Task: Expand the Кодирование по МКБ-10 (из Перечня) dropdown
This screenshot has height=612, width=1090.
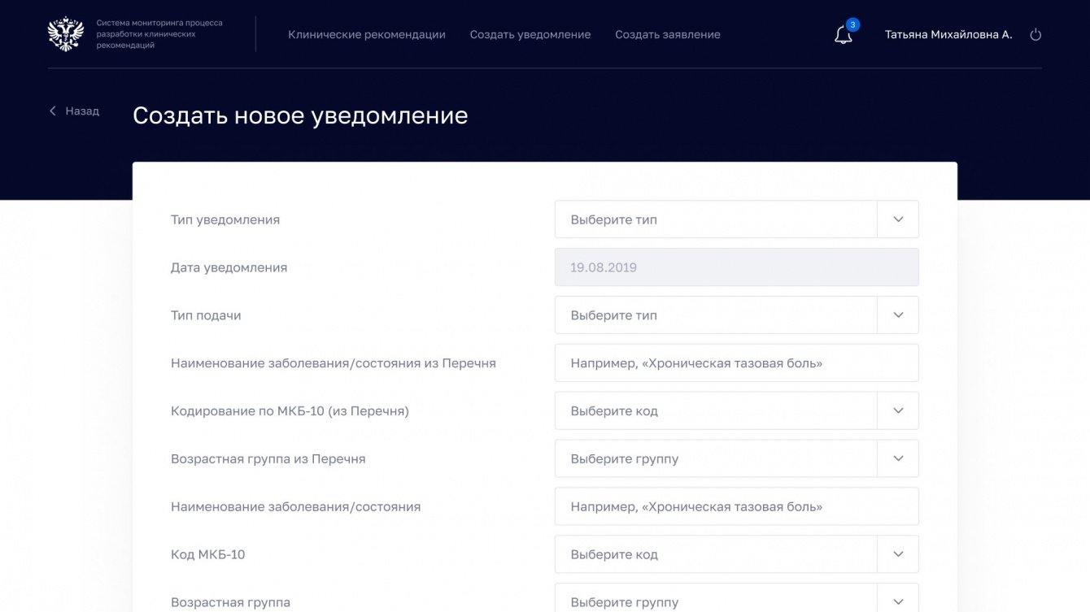Action: (737, 411)
